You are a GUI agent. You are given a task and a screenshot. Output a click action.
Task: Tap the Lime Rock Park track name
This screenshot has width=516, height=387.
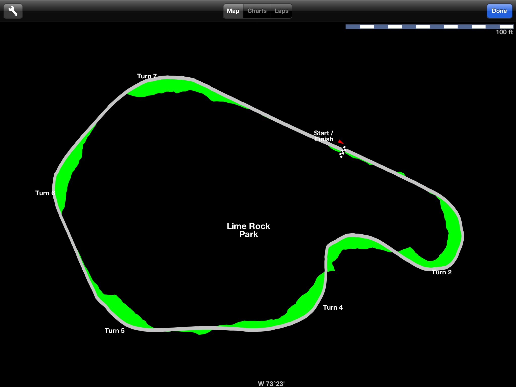click(248, 230)
